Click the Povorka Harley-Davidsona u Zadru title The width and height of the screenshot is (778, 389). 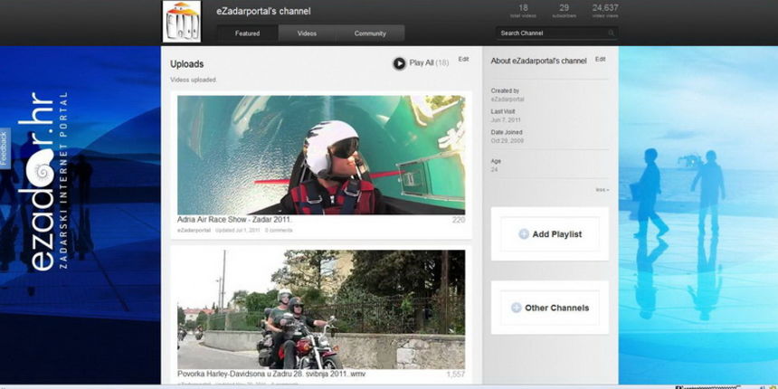(271, 374)
